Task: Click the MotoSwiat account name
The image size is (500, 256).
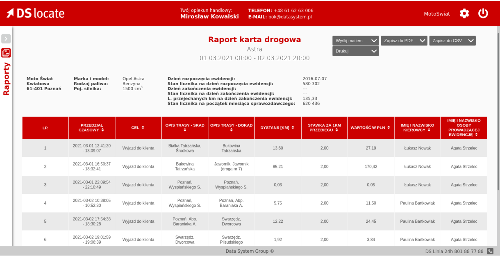Action: coord(437,14)
